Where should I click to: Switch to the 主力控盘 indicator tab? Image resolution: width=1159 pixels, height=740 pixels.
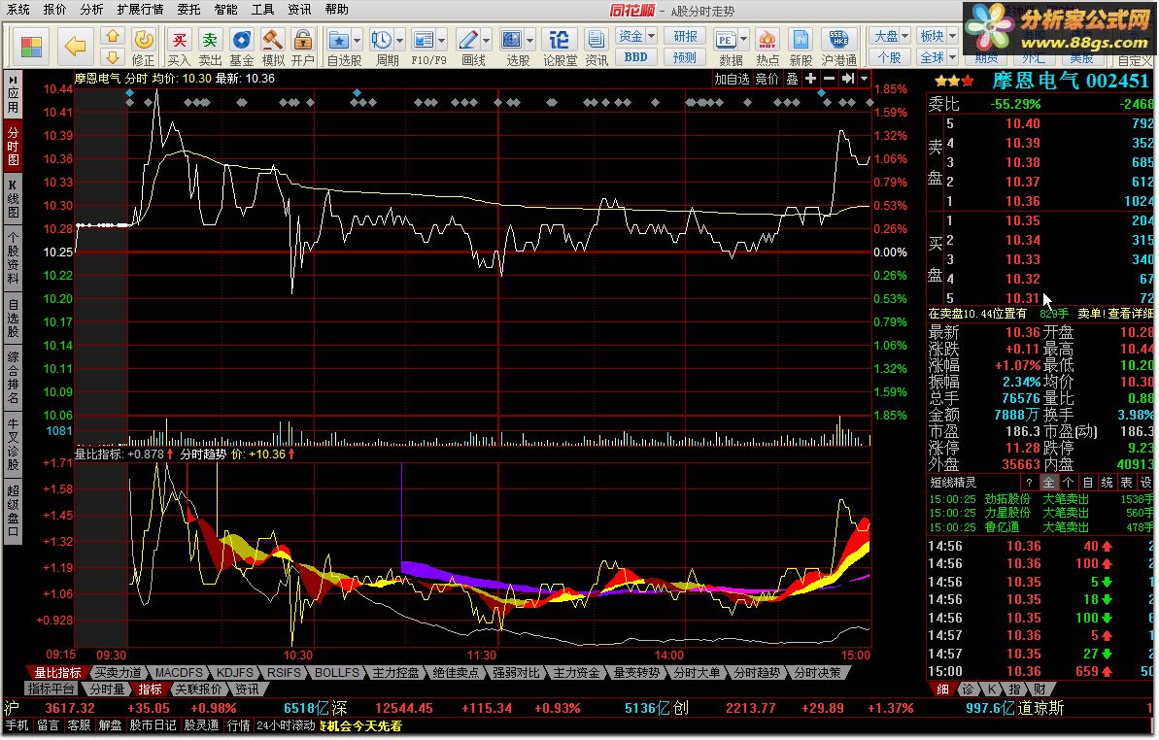pyautogui.click(x=395, y=673)
